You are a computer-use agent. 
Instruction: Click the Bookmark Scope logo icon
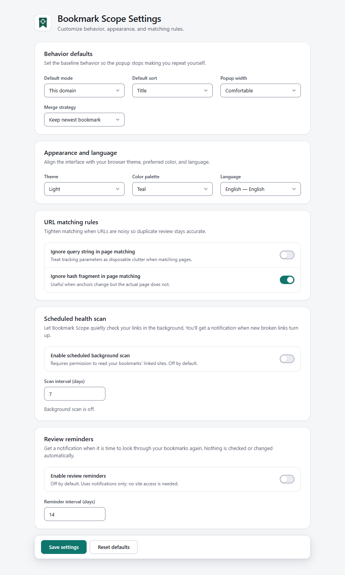43,23
